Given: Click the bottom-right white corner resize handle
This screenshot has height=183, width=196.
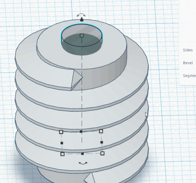Looking at the screenshot, I should (102, 153).
